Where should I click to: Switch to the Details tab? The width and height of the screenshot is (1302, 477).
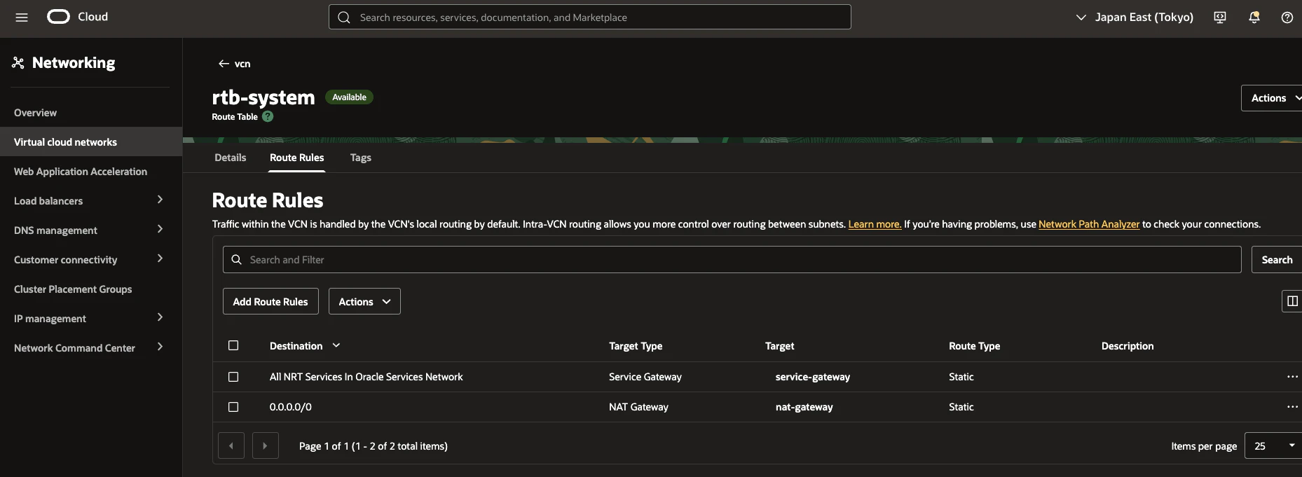click(x=230, y=158)
